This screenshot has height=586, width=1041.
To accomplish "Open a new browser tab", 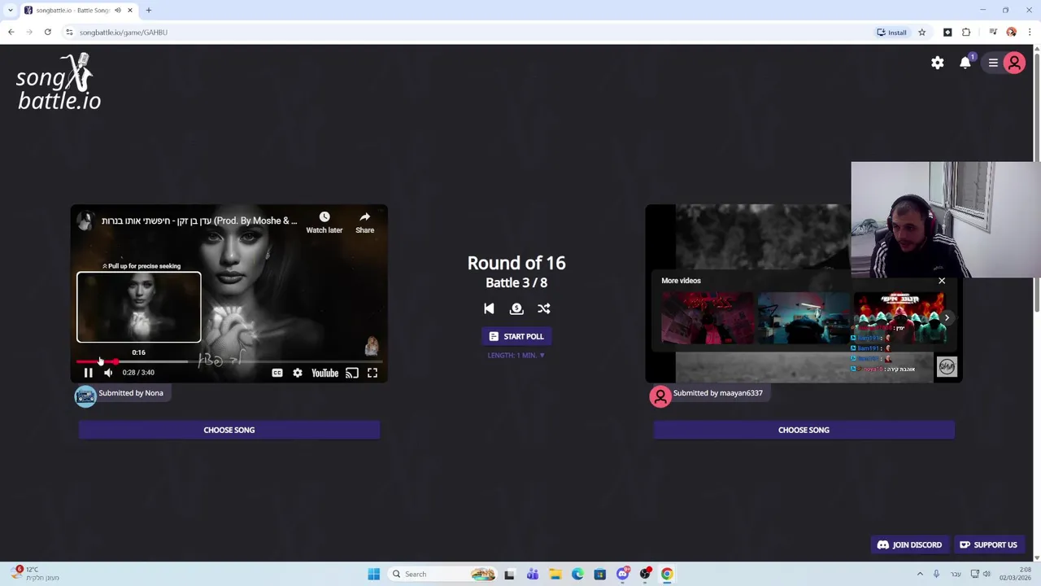I will click(149, 11).
